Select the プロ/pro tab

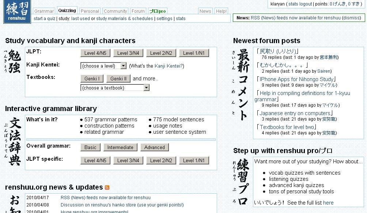(x=158, y=11)
